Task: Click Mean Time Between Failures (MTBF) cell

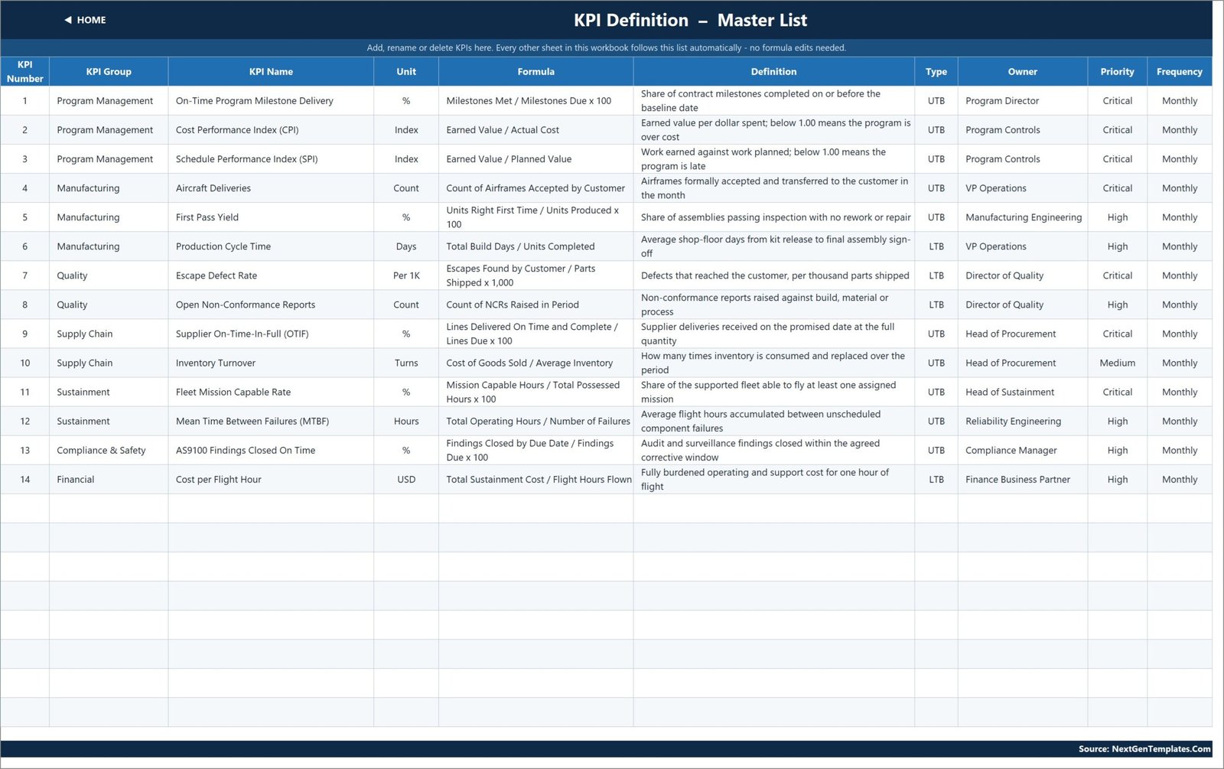Action: [271, 421]
